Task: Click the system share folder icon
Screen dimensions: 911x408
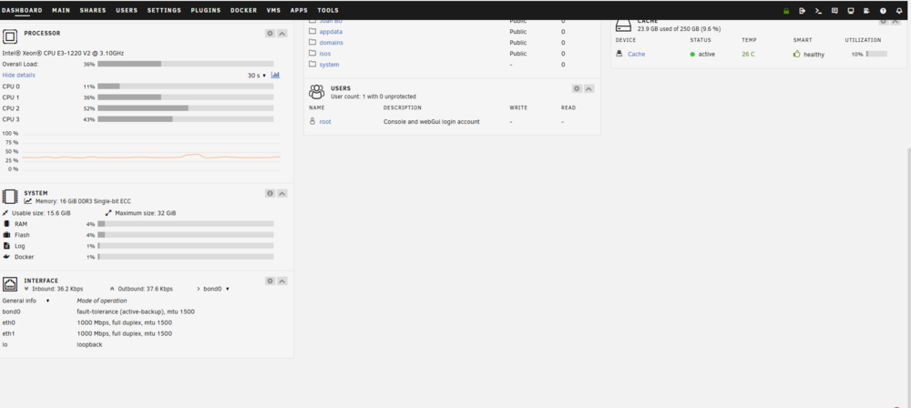Action: [312, 65]
